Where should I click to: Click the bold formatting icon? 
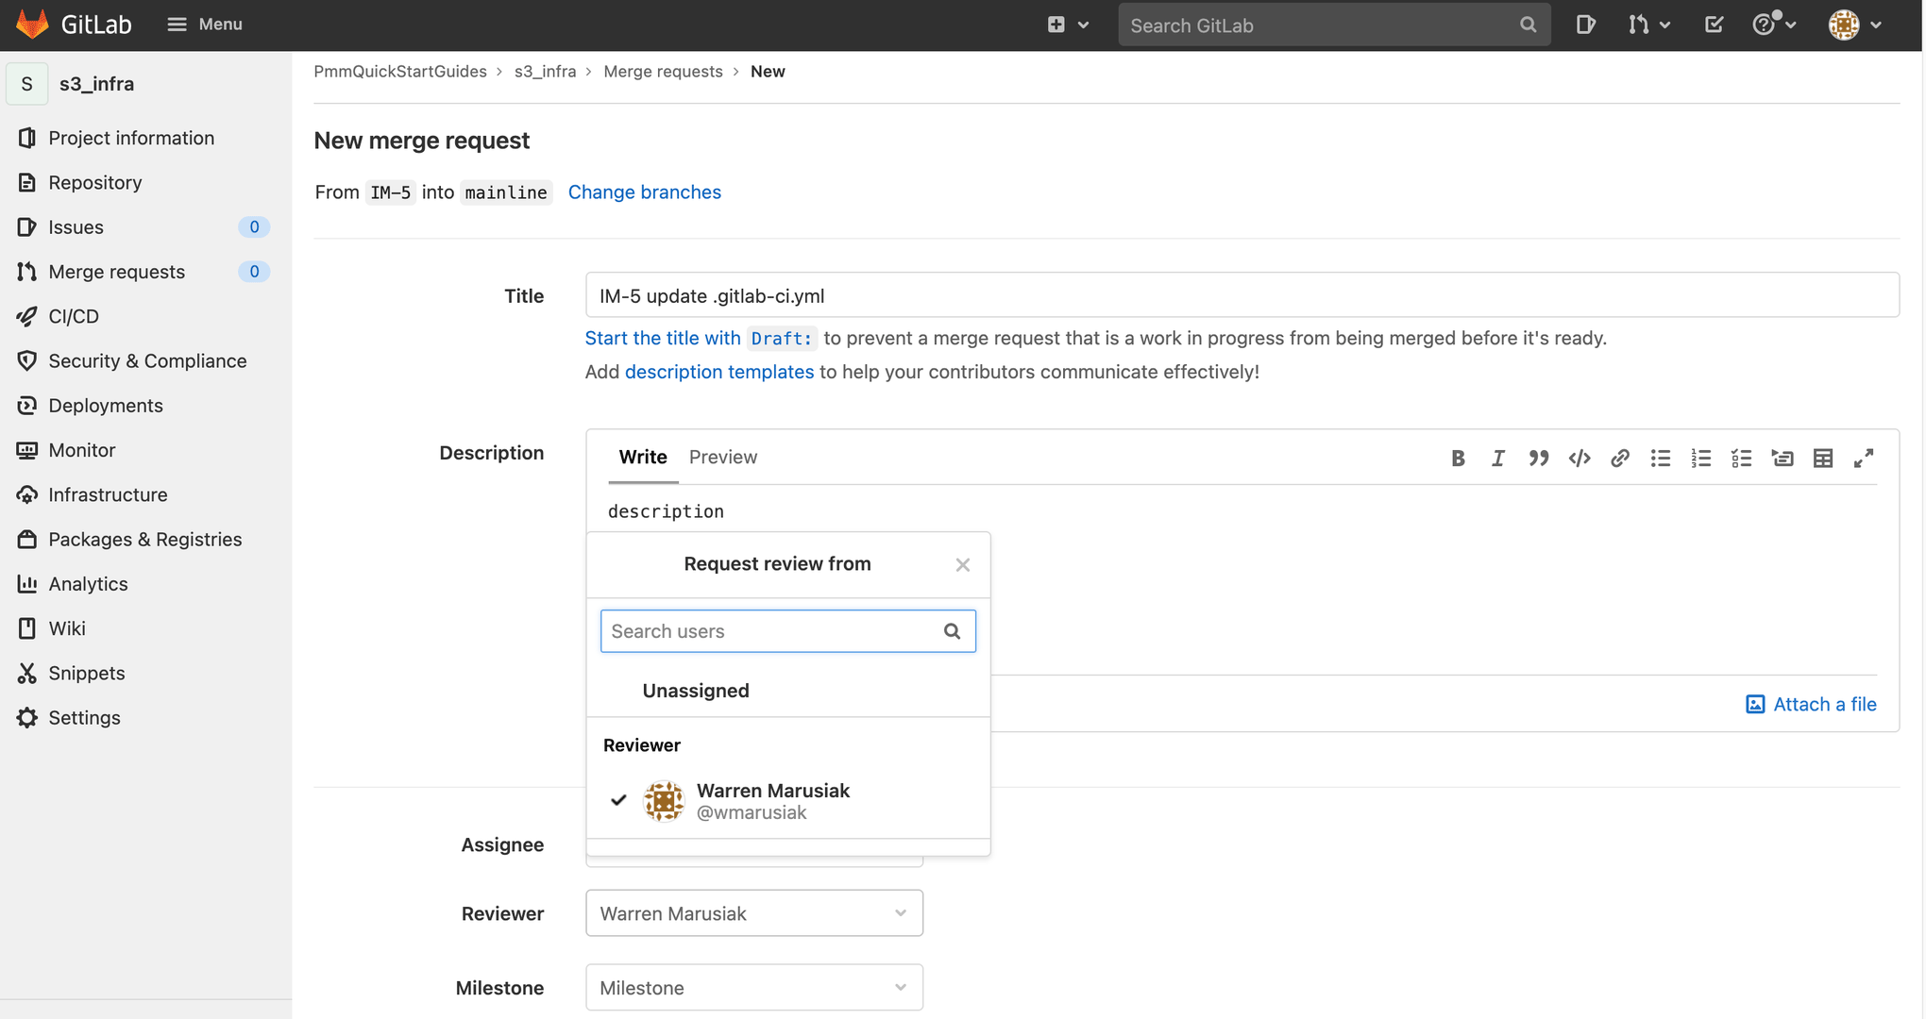(1457, 456)
